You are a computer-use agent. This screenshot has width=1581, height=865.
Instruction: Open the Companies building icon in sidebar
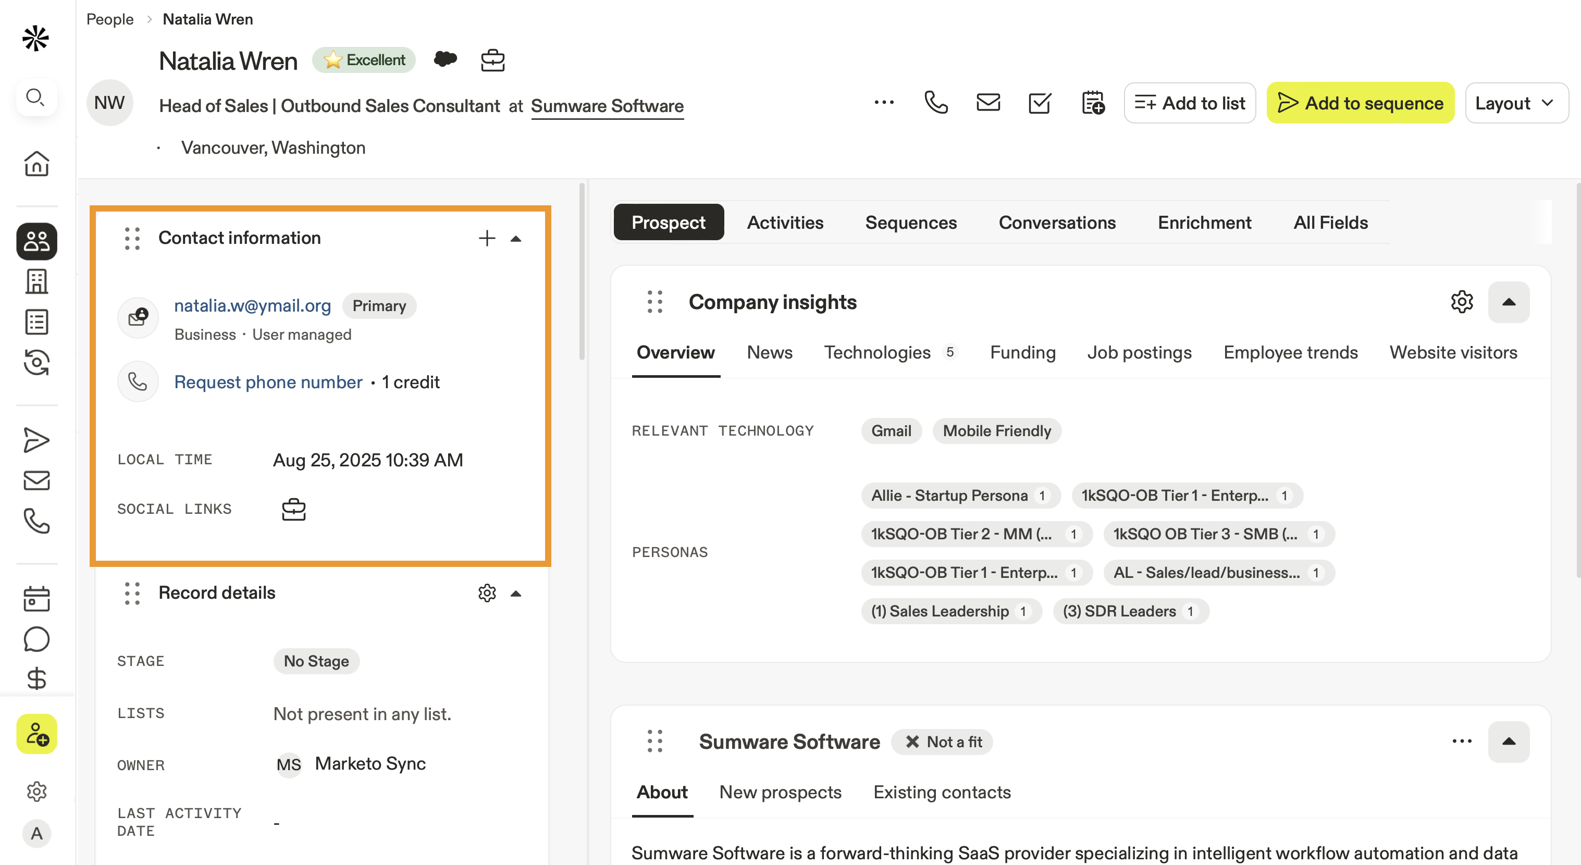(x=36, y=282)
